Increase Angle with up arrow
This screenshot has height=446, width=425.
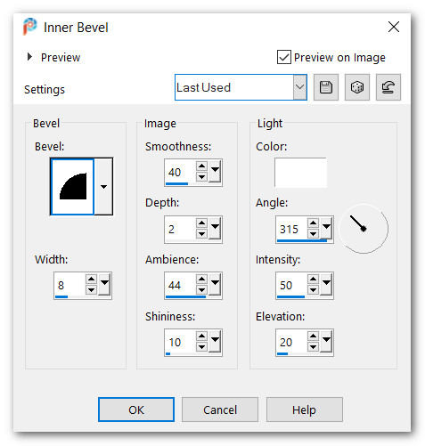(x=313, y=223)
